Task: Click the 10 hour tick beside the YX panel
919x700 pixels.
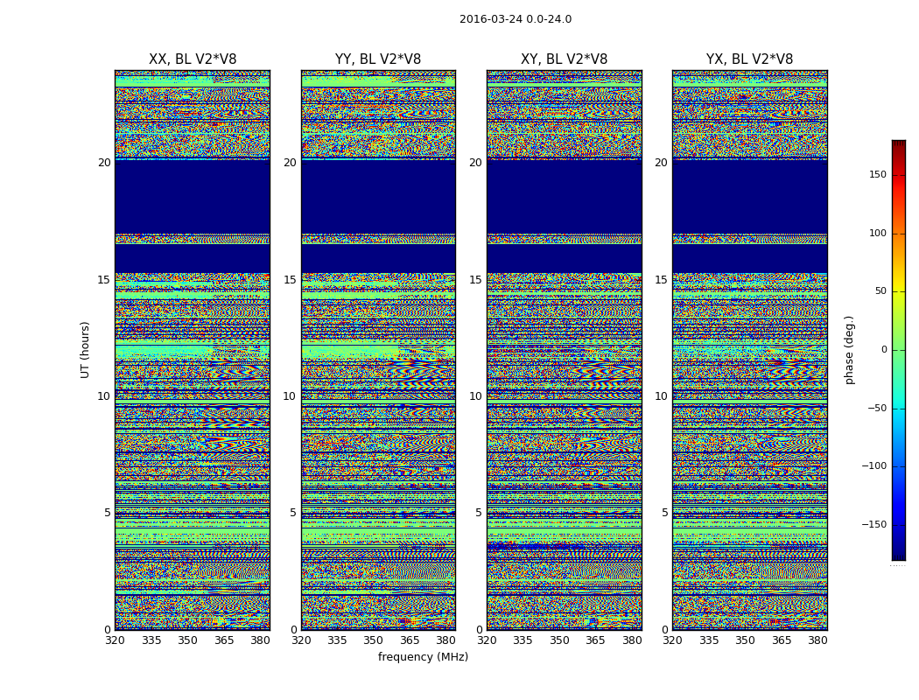Action: tap(661, 396)
